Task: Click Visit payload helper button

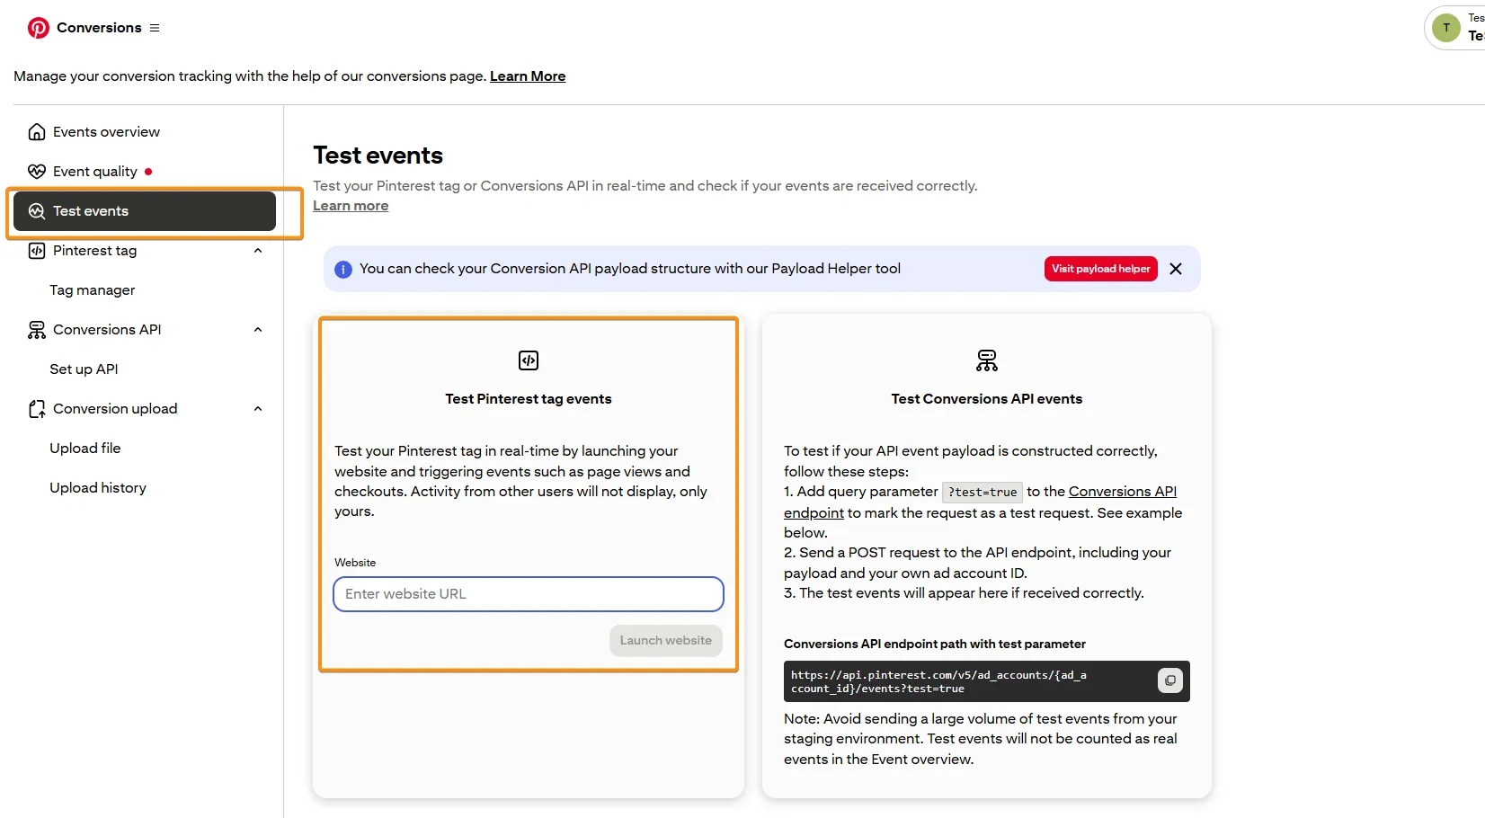Action: click(x=1101, y=269)
